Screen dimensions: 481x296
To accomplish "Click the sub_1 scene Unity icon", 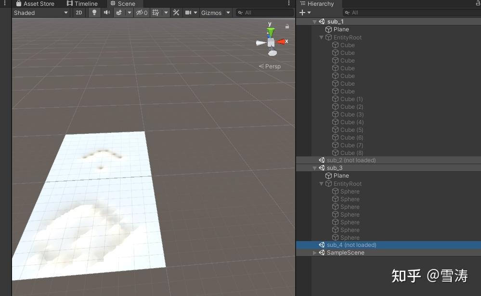I will click(322, 22).
